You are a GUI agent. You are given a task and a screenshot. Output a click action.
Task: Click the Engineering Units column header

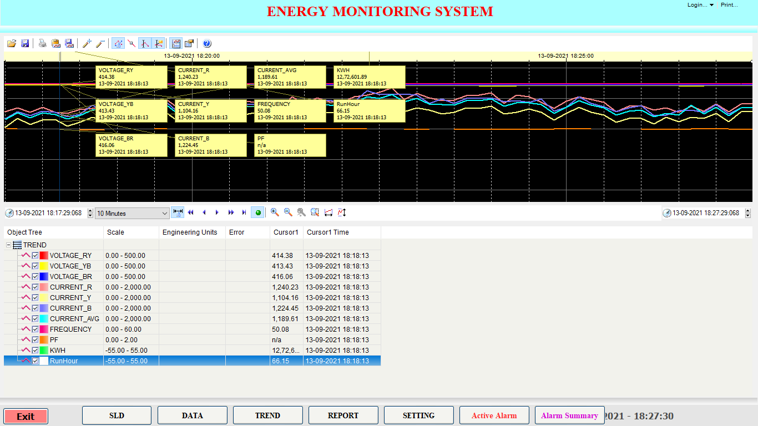point(192,232)
